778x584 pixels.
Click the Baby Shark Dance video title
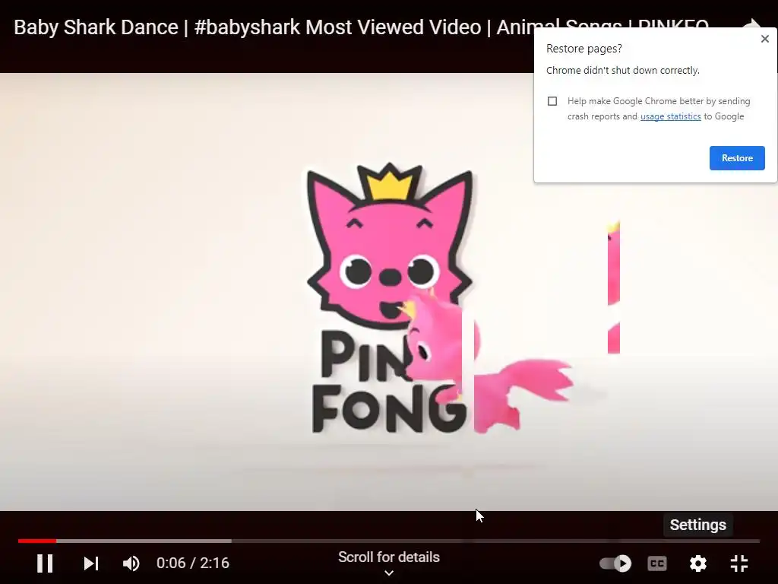pos(361,27)
